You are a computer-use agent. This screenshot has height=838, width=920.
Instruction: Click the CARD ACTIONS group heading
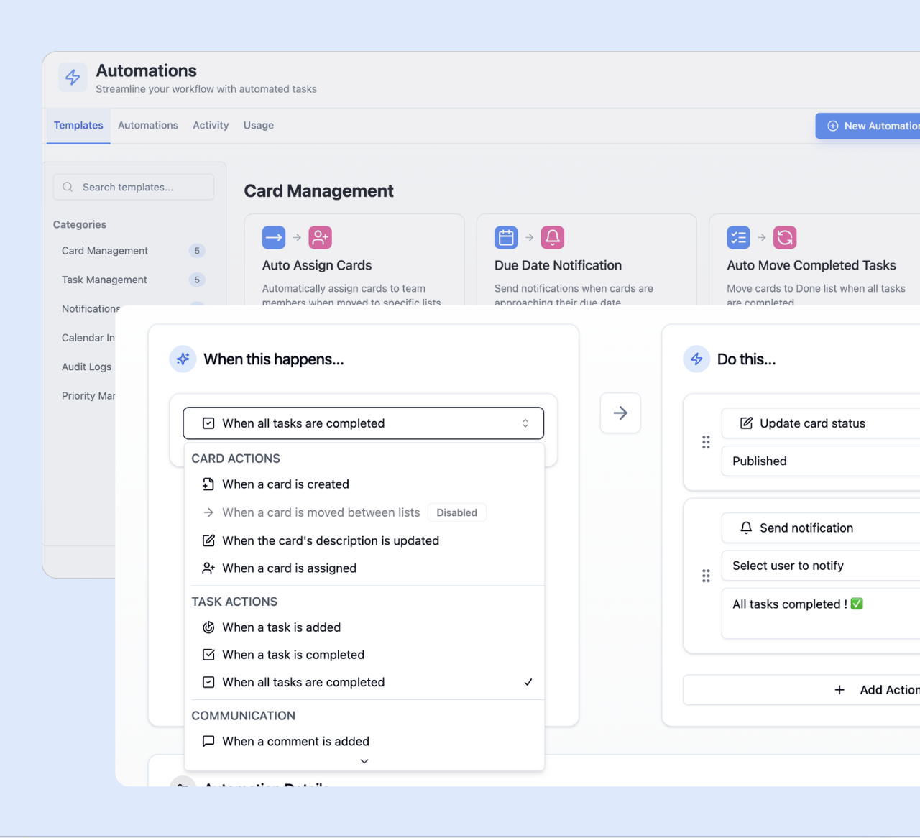(x=236, y=459)
